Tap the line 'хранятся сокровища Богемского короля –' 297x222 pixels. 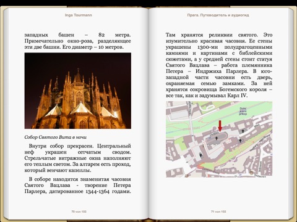(219, 89)
